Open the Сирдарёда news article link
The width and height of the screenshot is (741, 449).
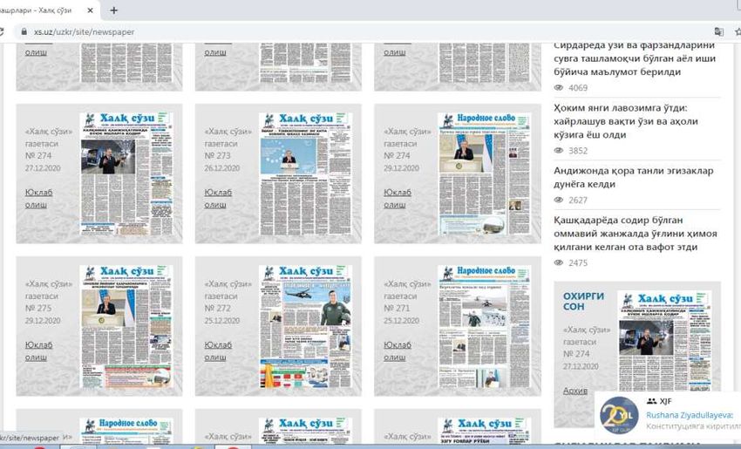(x=635, y=58)
